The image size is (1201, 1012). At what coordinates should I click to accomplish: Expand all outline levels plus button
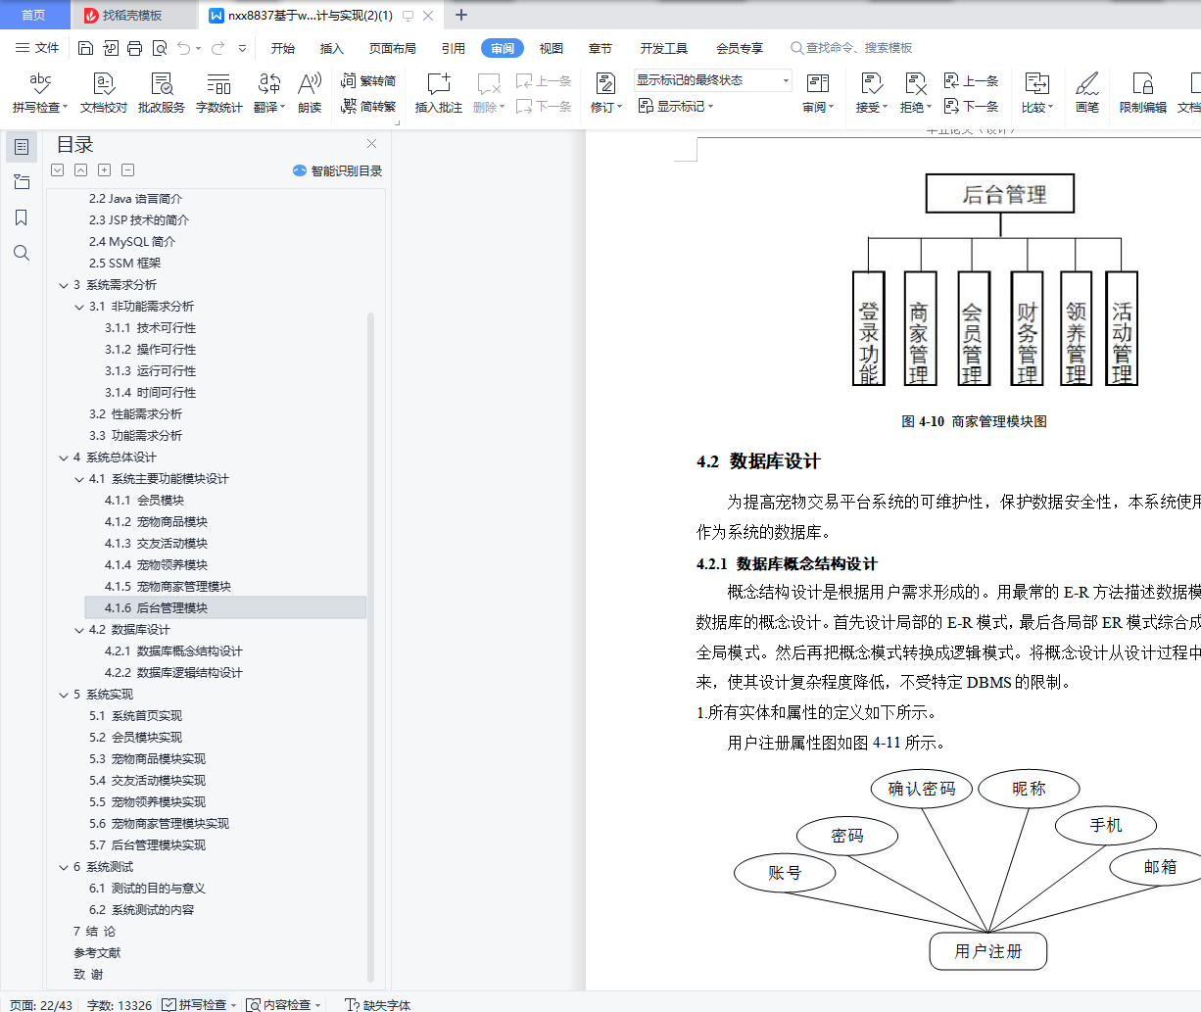(104, 170)
